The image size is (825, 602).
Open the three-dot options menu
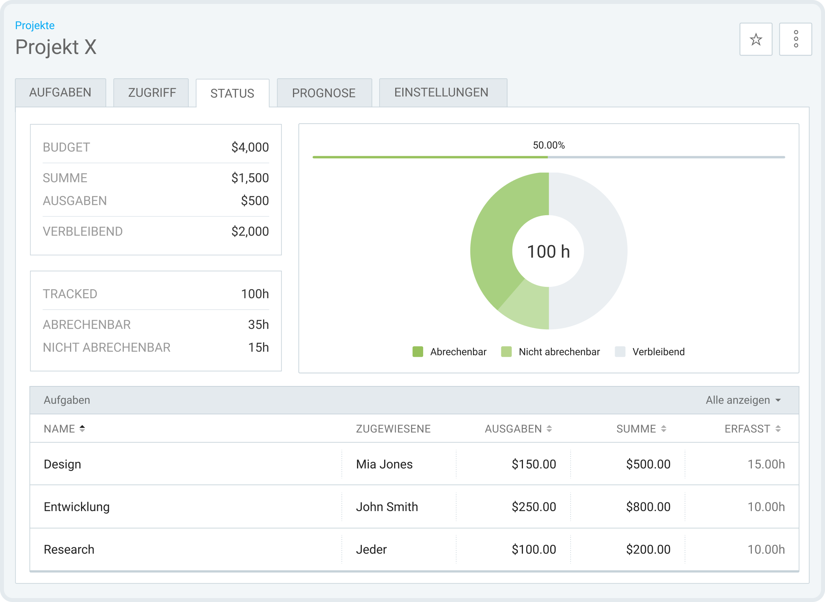point(796,39)
